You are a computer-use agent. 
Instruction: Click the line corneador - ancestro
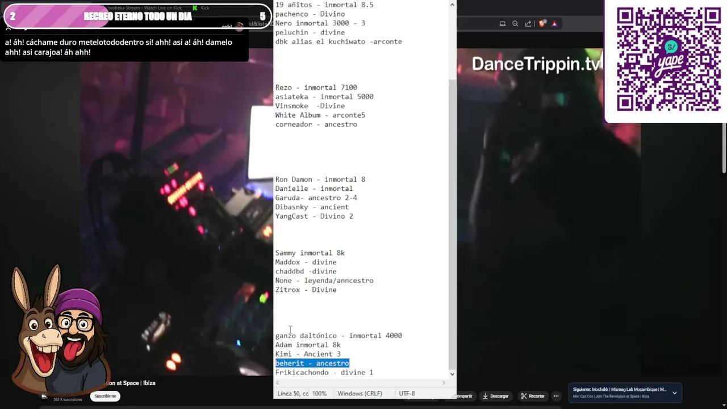point(316,124)
